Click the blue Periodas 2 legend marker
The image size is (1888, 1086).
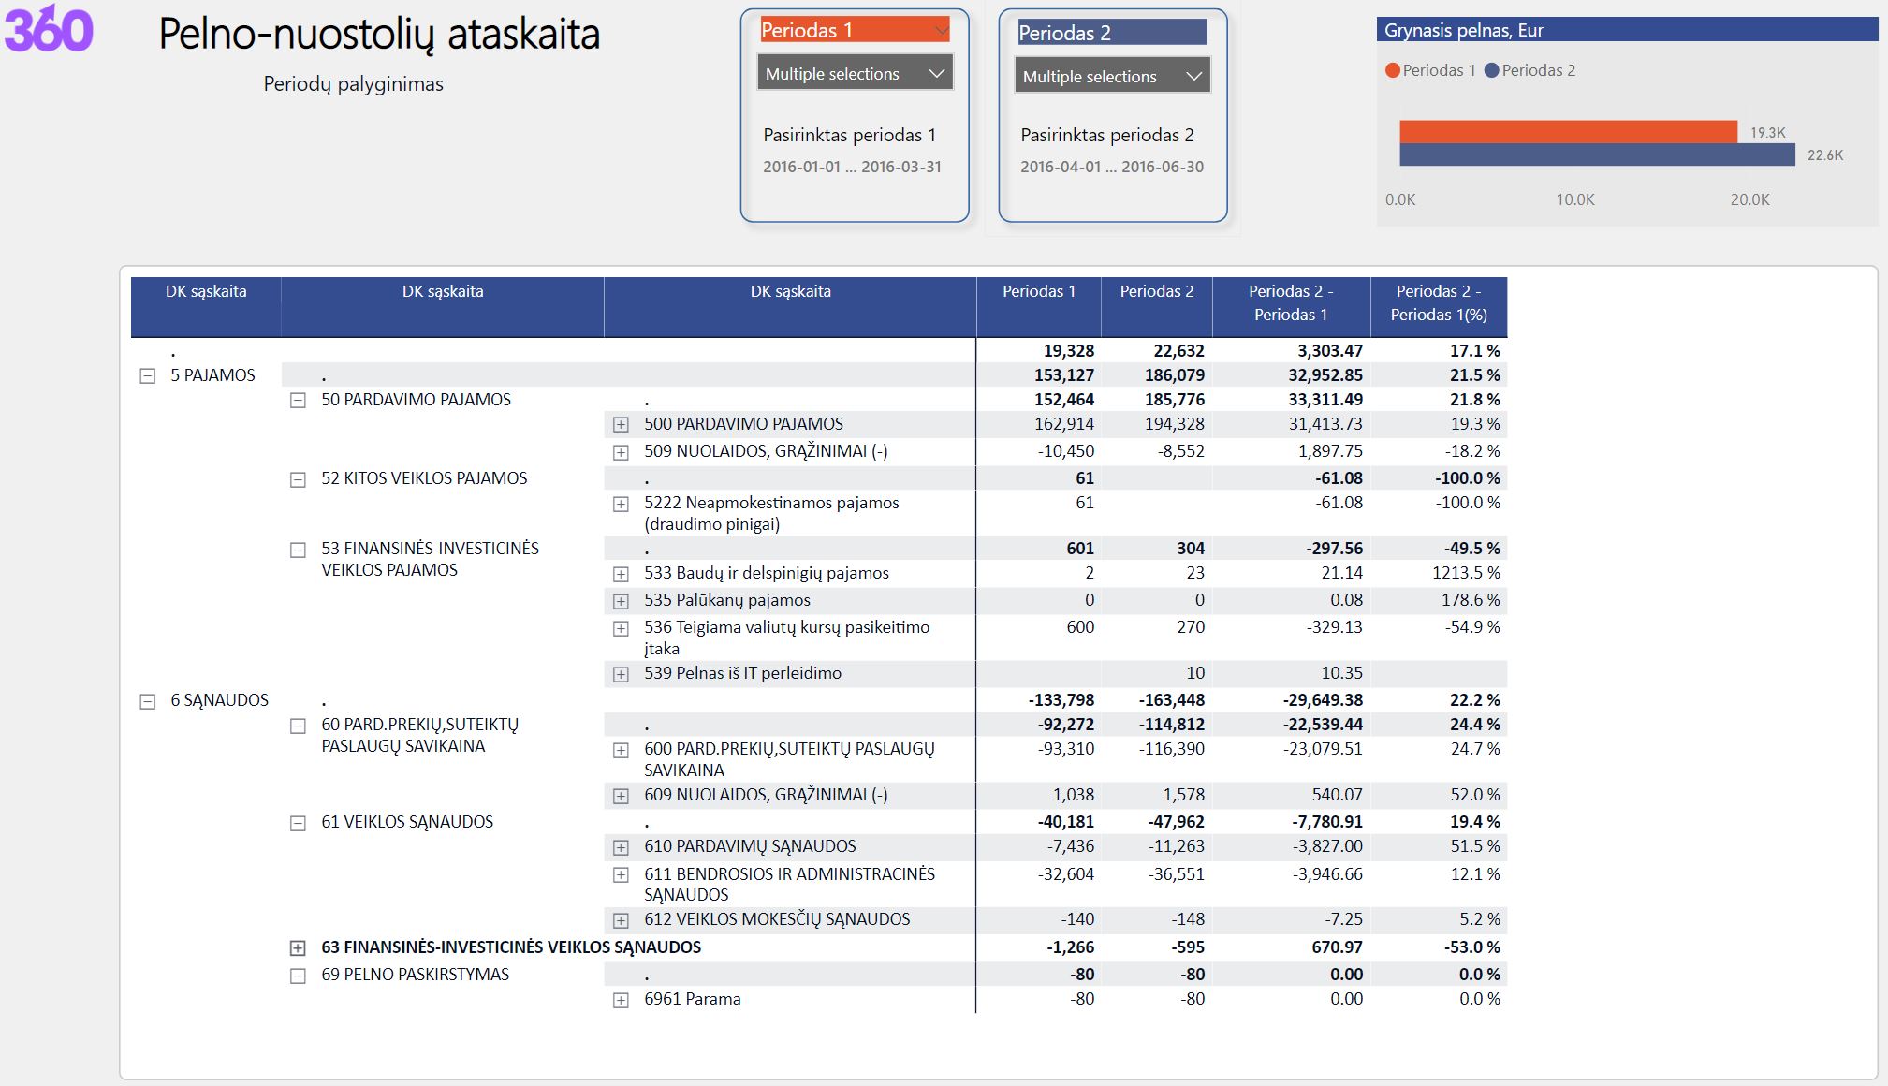1492,70
